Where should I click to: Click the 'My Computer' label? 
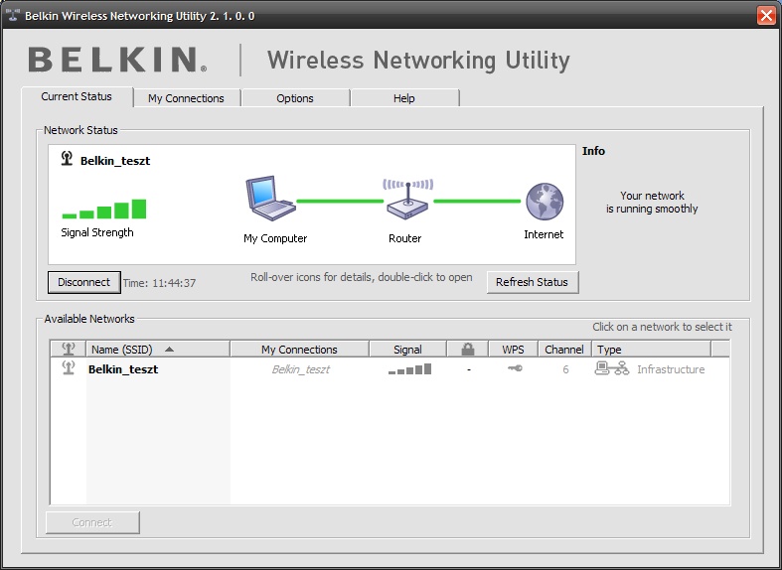click(x=275, y=238)
